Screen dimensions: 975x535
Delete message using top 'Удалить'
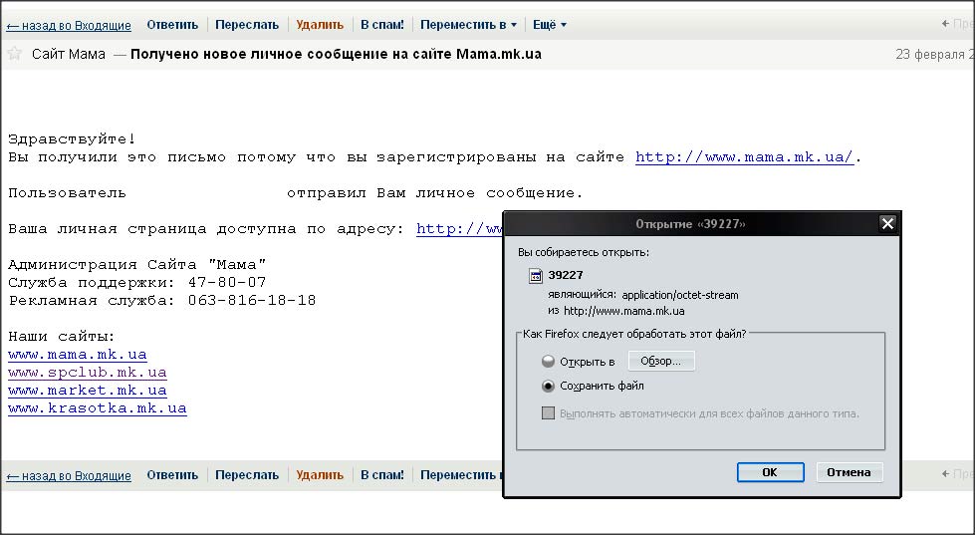point(320,25)
